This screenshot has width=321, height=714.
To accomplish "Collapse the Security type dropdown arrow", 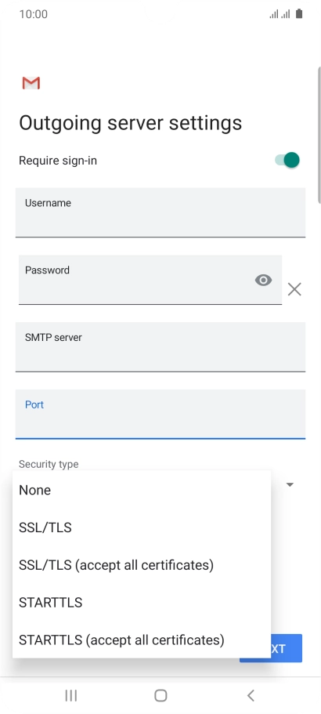I will (290, 484).
